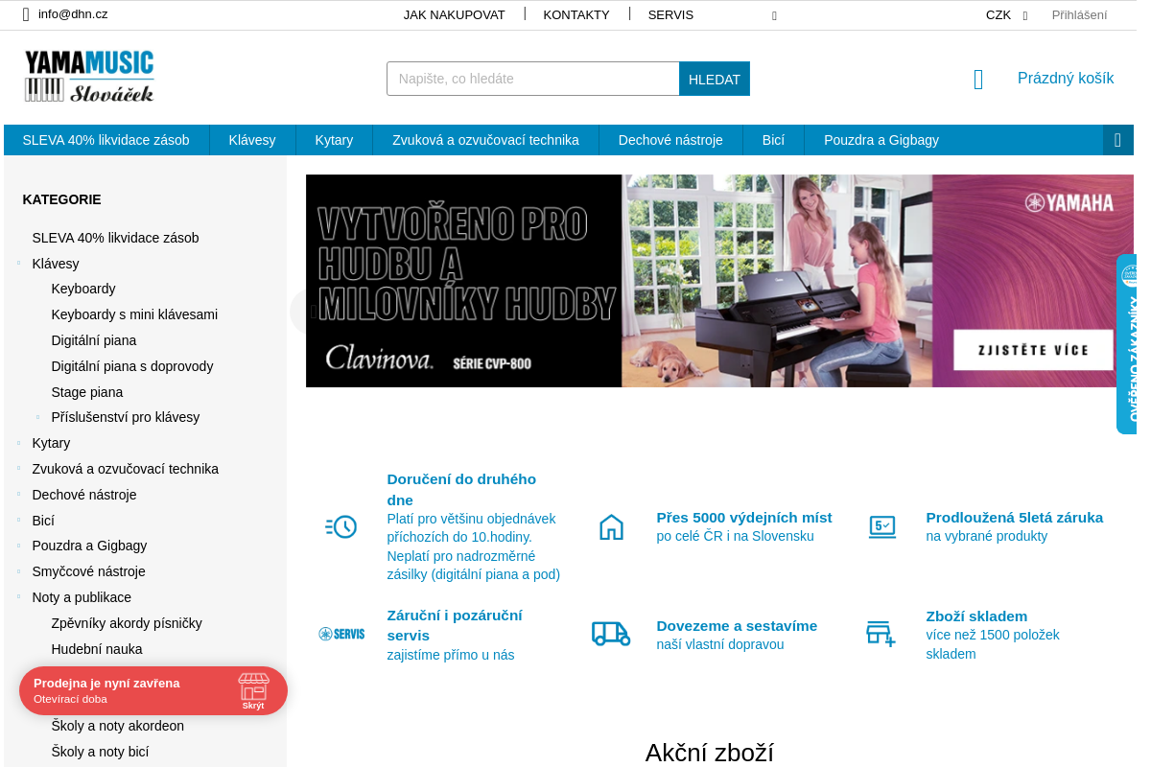Open JAK NAKUPOVAT top link
Viewport: 1151px width, 767px height.
pyautogui.click(x=454, y=14)
